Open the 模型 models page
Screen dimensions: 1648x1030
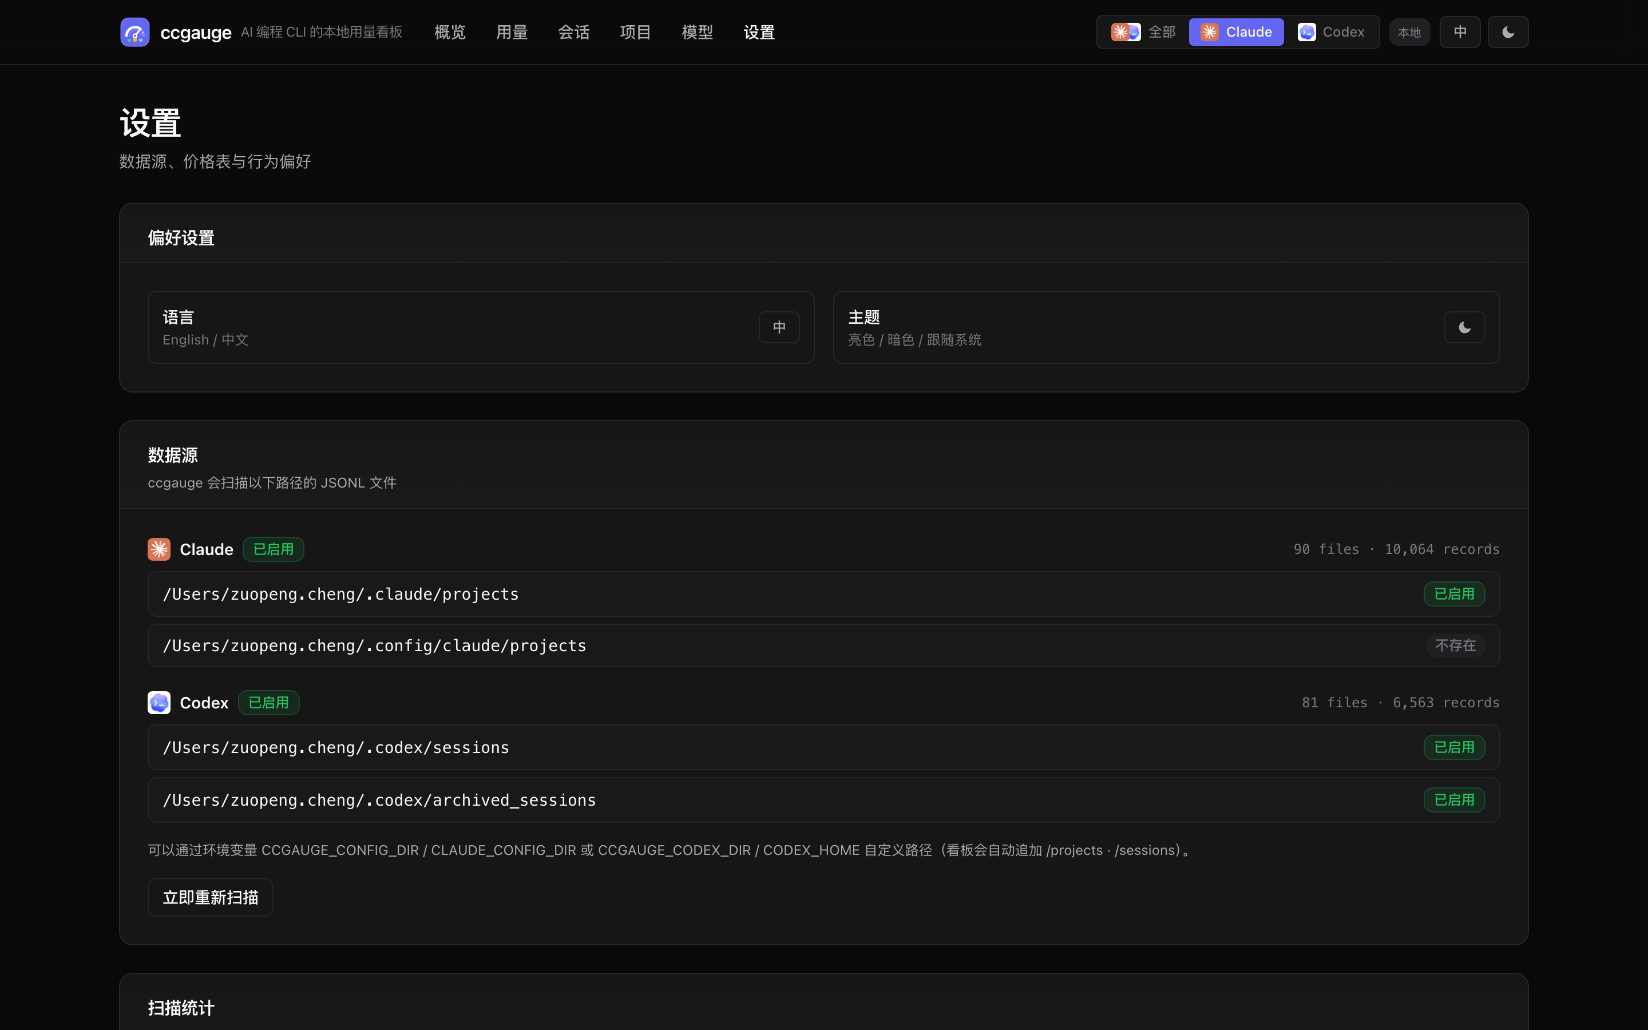[x=698, y=32]
